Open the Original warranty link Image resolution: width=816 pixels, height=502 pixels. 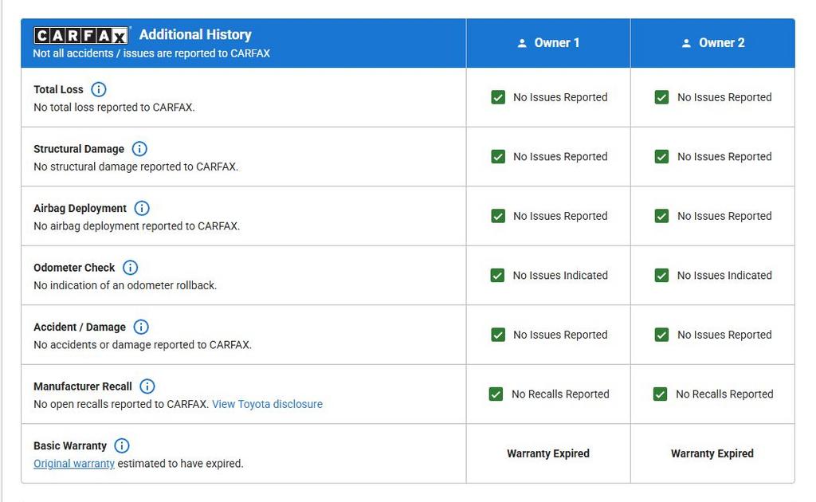tap(74, 464)
